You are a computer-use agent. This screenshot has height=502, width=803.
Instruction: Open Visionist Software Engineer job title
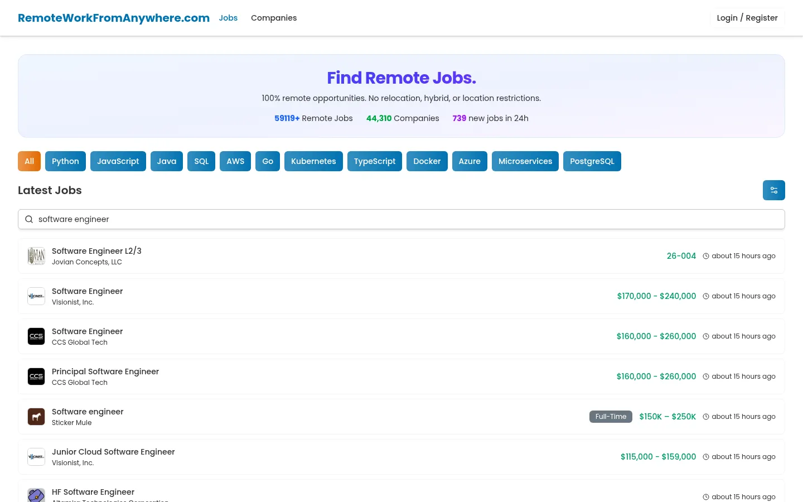87,291
